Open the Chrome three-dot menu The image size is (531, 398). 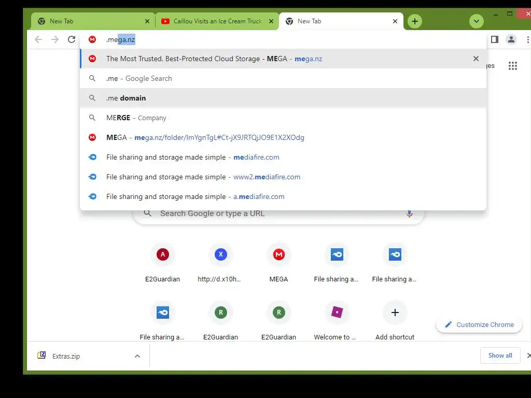tap(527, 39)
